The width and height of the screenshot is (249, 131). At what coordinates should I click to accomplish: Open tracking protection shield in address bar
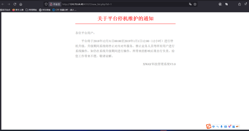(x=46, y=4)
